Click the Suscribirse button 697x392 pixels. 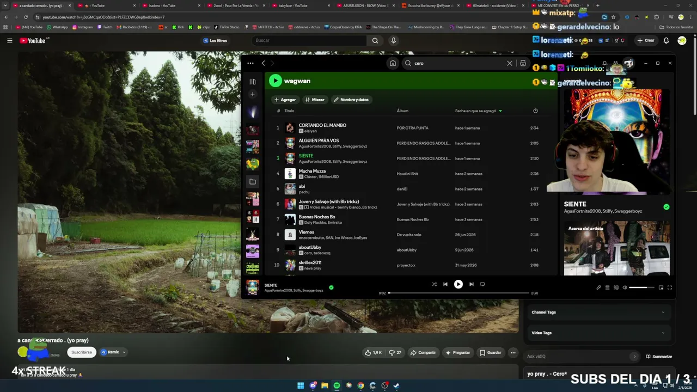[82, 352]
